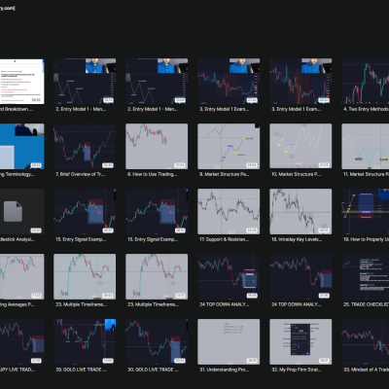Click the '30. GOLD LIVE TRADE ...' label
The image size is (389, 389).
[x=153, y=370]
